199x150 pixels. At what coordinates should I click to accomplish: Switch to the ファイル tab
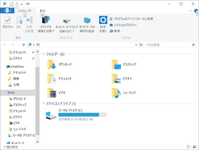(x=7, y=10)
